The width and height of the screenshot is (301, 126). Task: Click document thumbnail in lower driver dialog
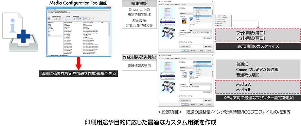(x=184, y=75)
